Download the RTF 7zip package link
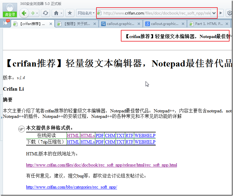233x196 pixels. tap(129, 142)
